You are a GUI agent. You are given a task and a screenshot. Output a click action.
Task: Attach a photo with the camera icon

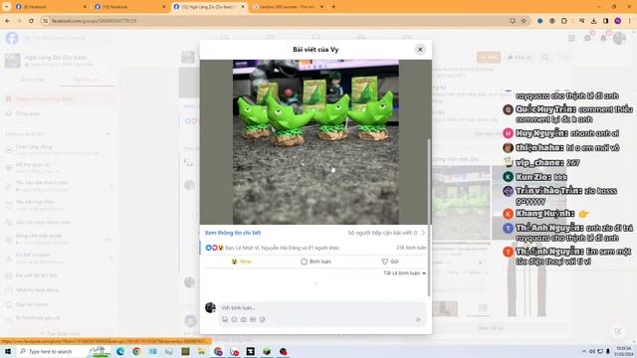pyautogui.click(x=243, y=320)
